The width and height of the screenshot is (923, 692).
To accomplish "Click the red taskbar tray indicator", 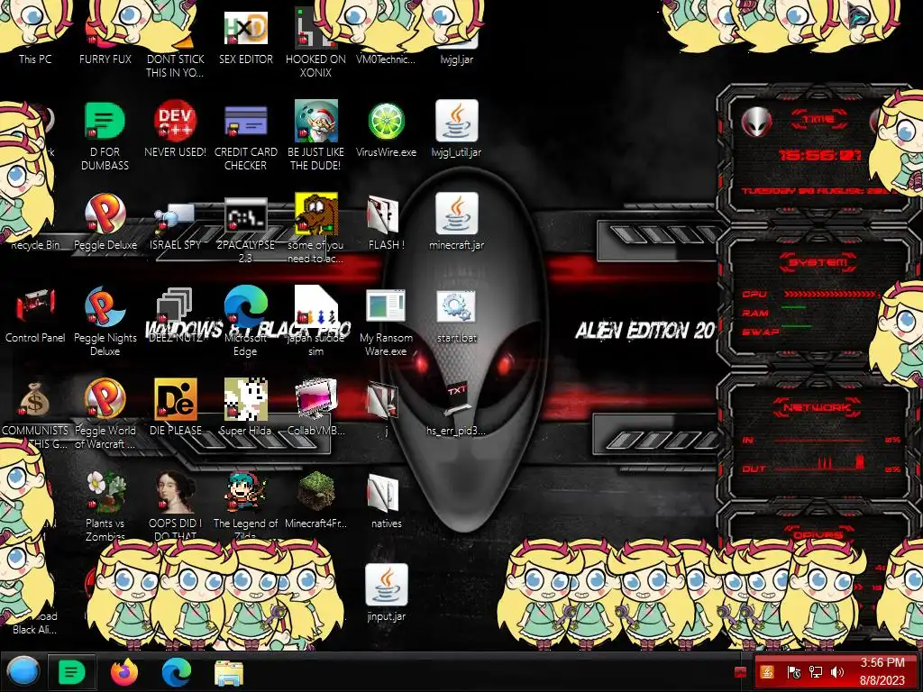I will pyautogui.click(x=741, y=672).
